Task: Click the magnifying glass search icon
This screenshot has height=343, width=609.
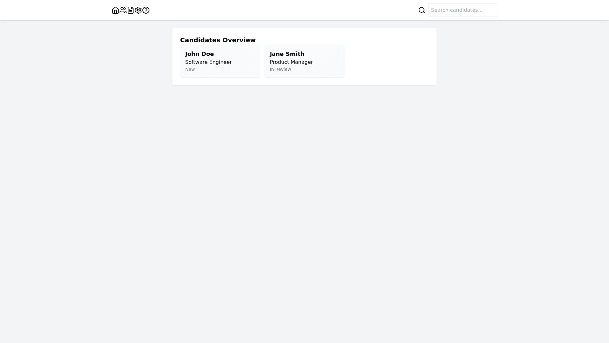Action: click(x=422, y=10)
